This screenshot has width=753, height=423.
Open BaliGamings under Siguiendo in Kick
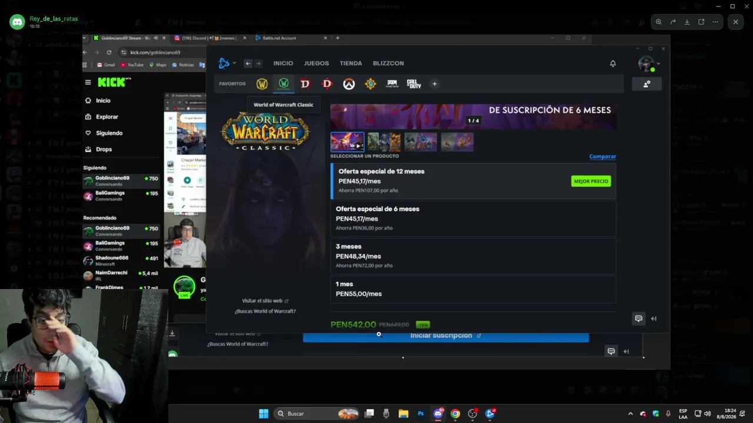coord(121,196)
